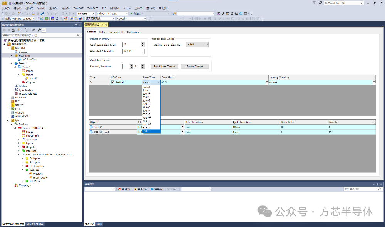The width and height of the screenshot is (385, 227).
Task: Click pin icon of Solution Explorer panel
Action: click(x=76, y=25)
